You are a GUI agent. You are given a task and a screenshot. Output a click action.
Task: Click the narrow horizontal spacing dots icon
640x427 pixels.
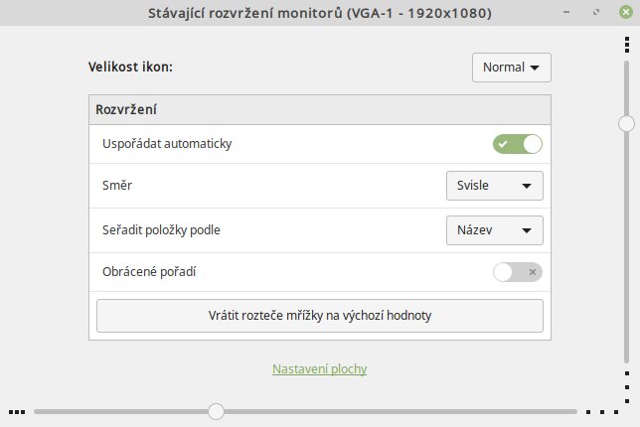pos(17,412)
